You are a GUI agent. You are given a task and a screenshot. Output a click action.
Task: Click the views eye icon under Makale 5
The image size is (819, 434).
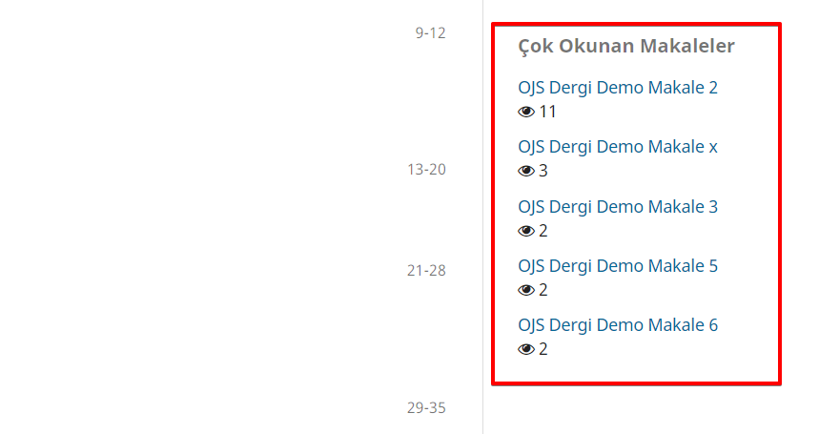pyautogui.click(x=526, y=290)
